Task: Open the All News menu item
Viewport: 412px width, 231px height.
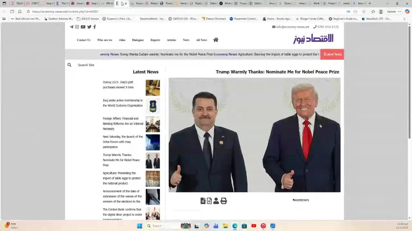Action: pos(201,40)
